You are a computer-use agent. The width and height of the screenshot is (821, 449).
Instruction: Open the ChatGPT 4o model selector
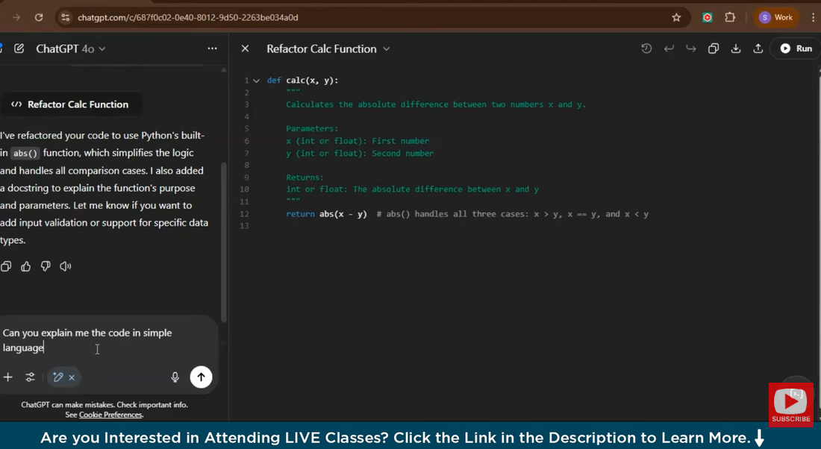coord(71,48)
